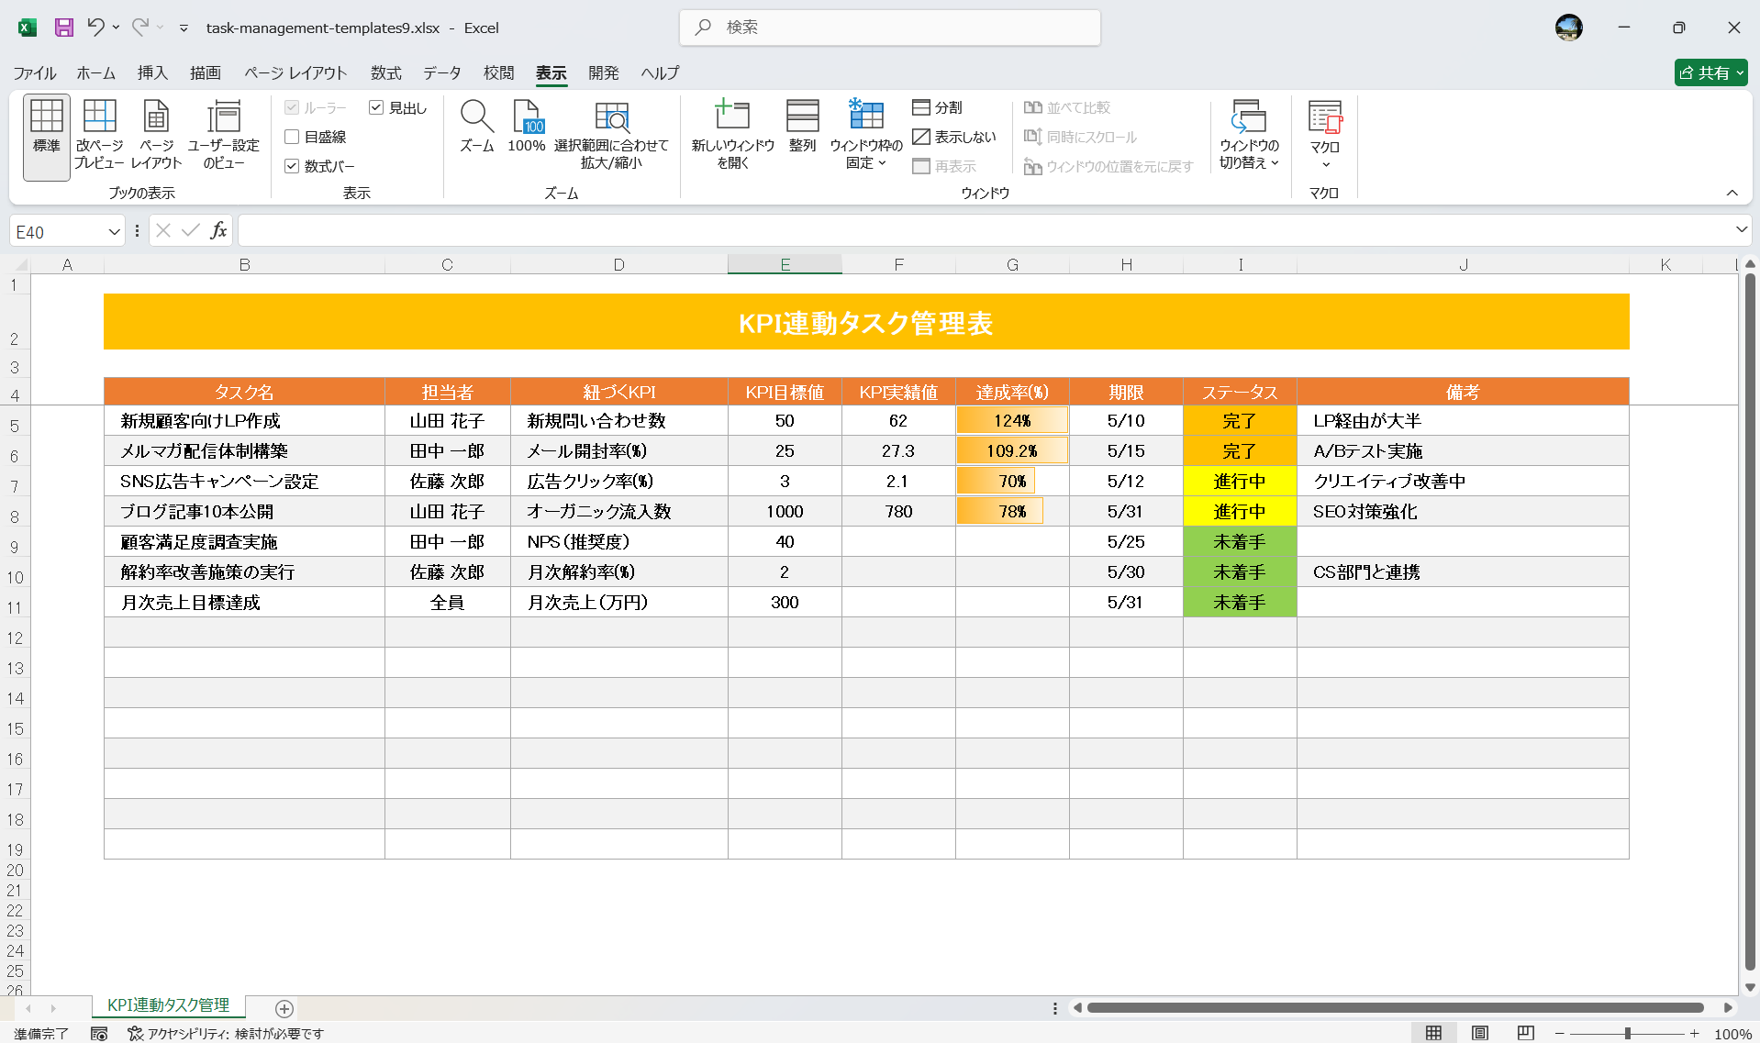This screenshot has width=1760, height=1043.
Task: Switch to the 数式 tab
Action: click(386, 72)
